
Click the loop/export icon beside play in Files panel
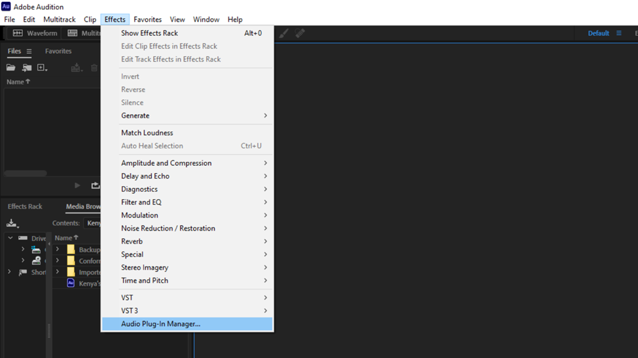pyautogui.click(x=96, y=186)
